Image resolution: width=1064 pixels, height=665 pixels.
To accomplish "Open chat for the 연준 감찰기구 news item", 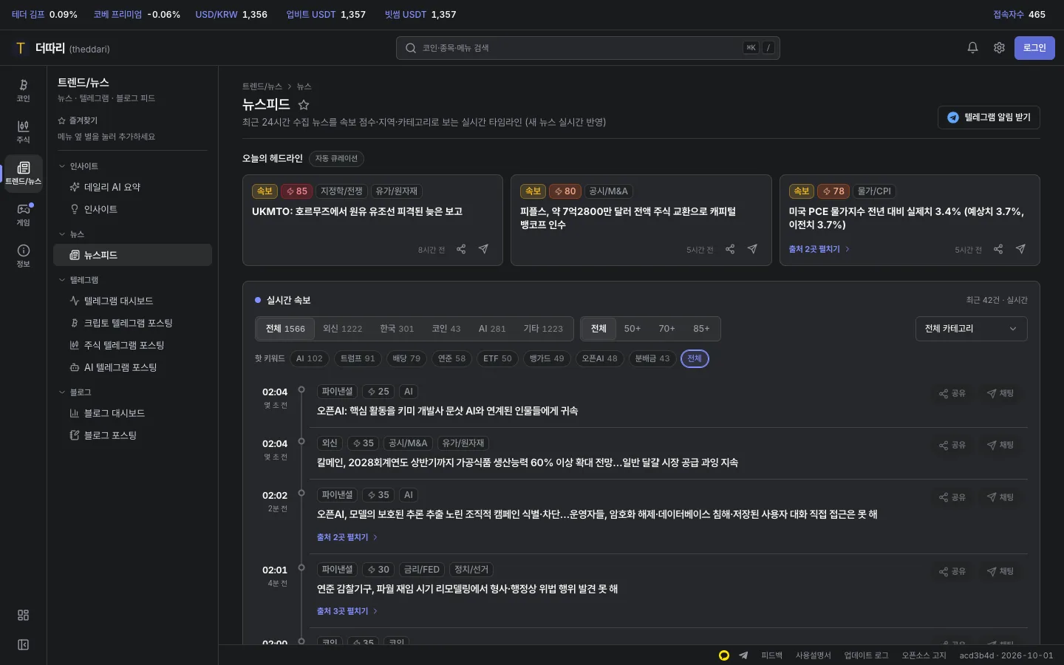I will [1000, 571].
